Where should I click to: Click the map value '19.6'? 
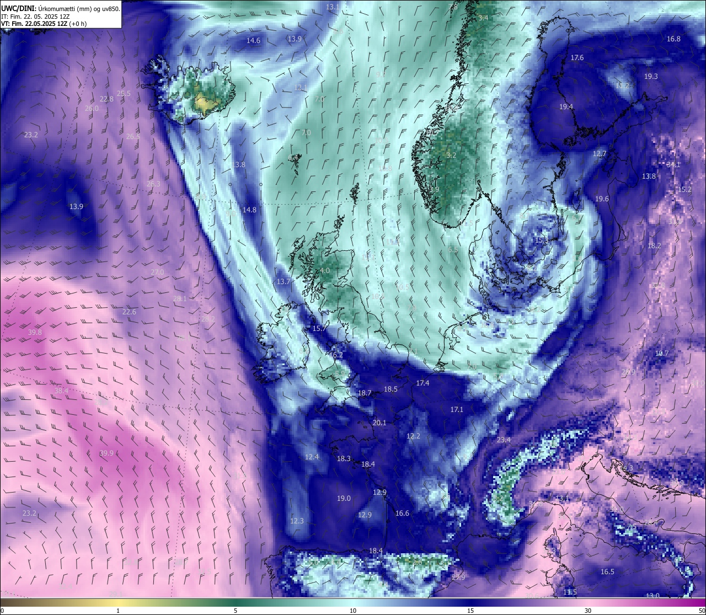pos(602,199)
